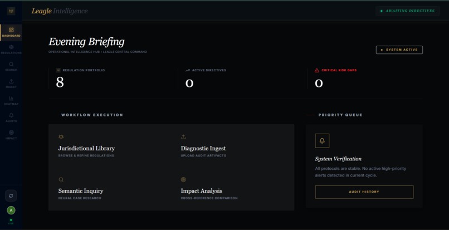
Task: Open Search from the sidebar
Action: 11,66
